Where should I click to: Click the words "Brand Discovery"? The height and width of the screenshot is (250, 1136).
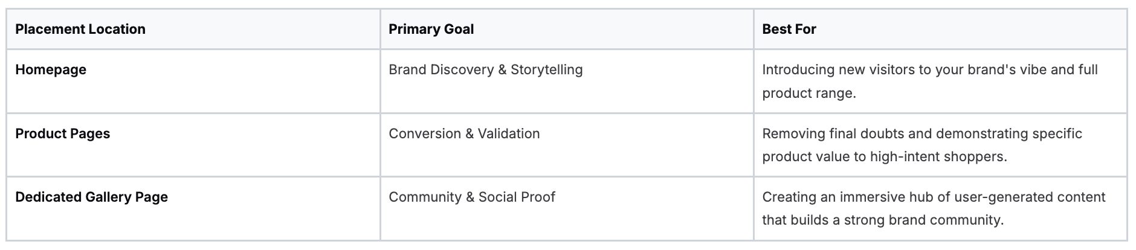441,69
